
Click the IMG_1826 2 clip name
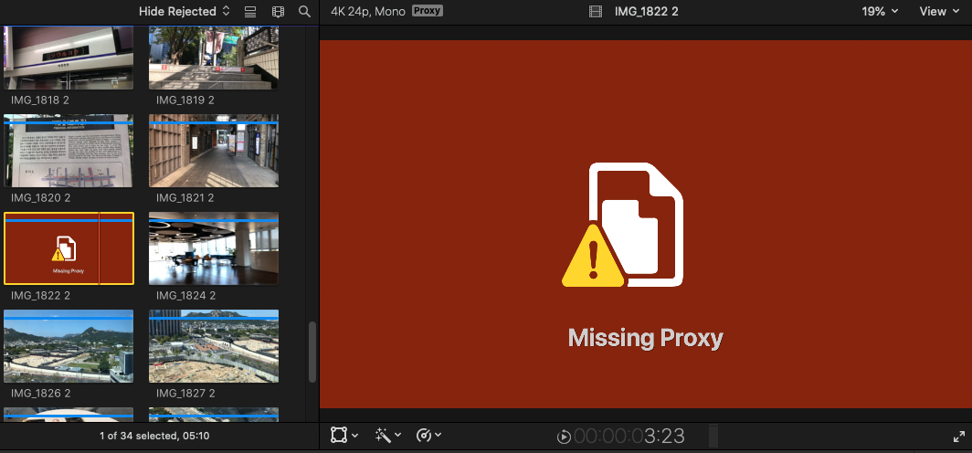(x=40, y=394)
